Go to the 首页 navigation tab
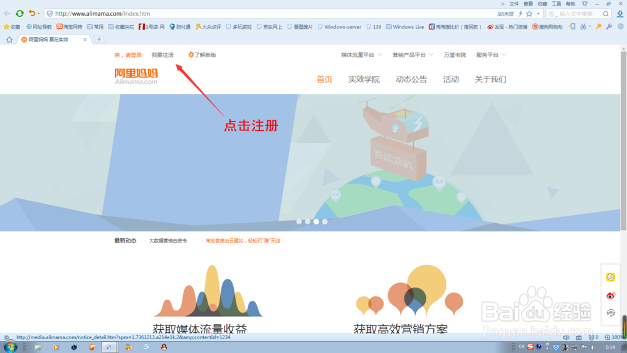 [324, 79]
